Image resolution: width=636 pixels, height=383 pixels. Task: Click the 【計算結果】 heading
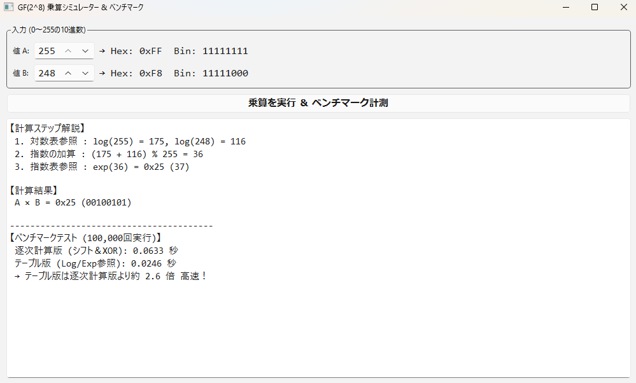pos(34,190)
